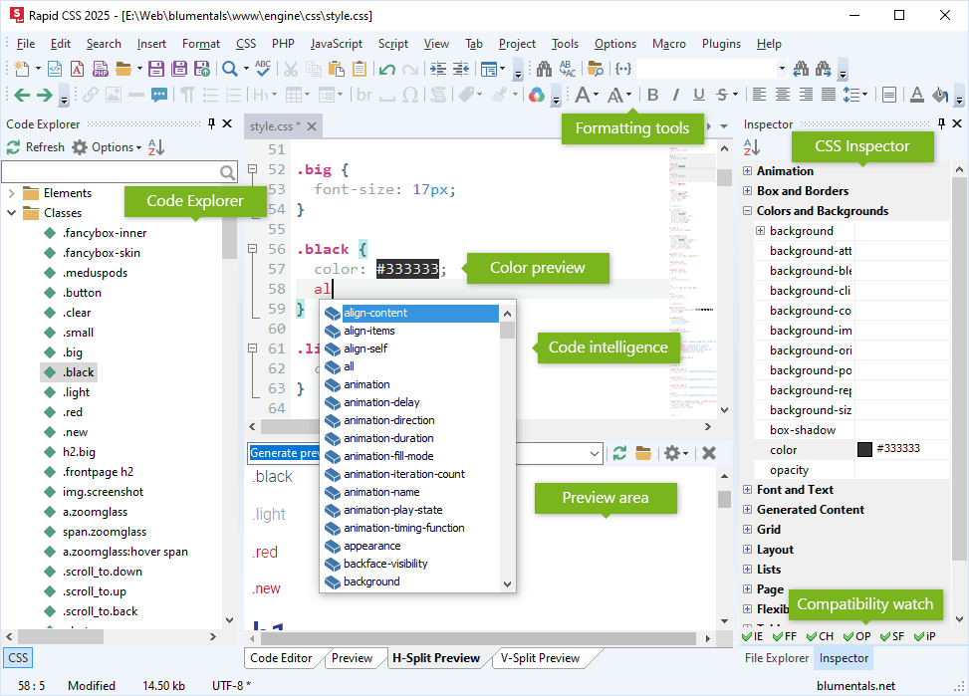Screen dimensions: 969x696
Task: Collapse the Colors and Backgrounds section
Action: [748, 210]
